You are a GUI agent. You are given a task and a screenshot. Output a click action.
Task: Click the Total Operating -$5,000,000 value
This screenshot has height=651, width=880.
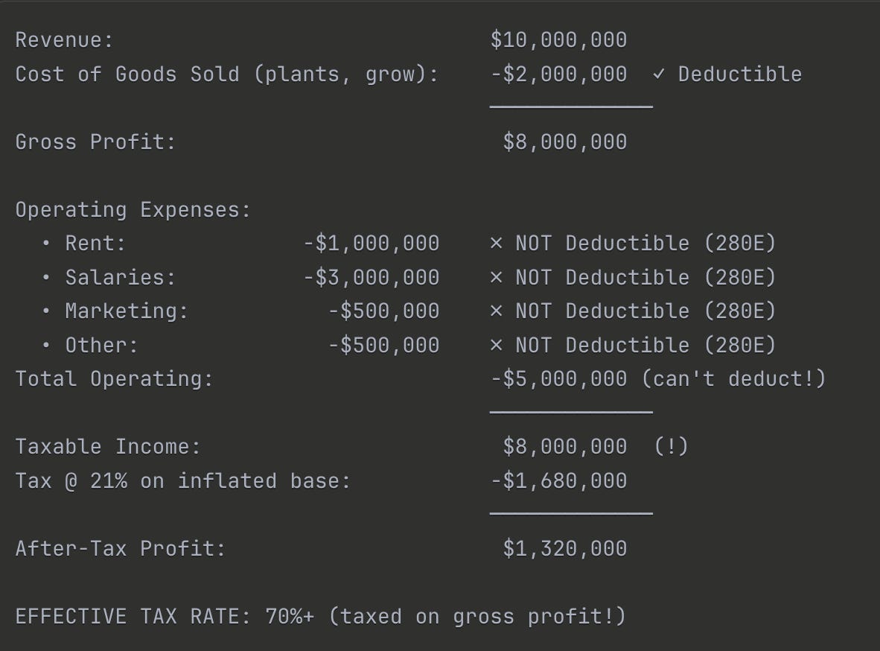pos(558,379)
